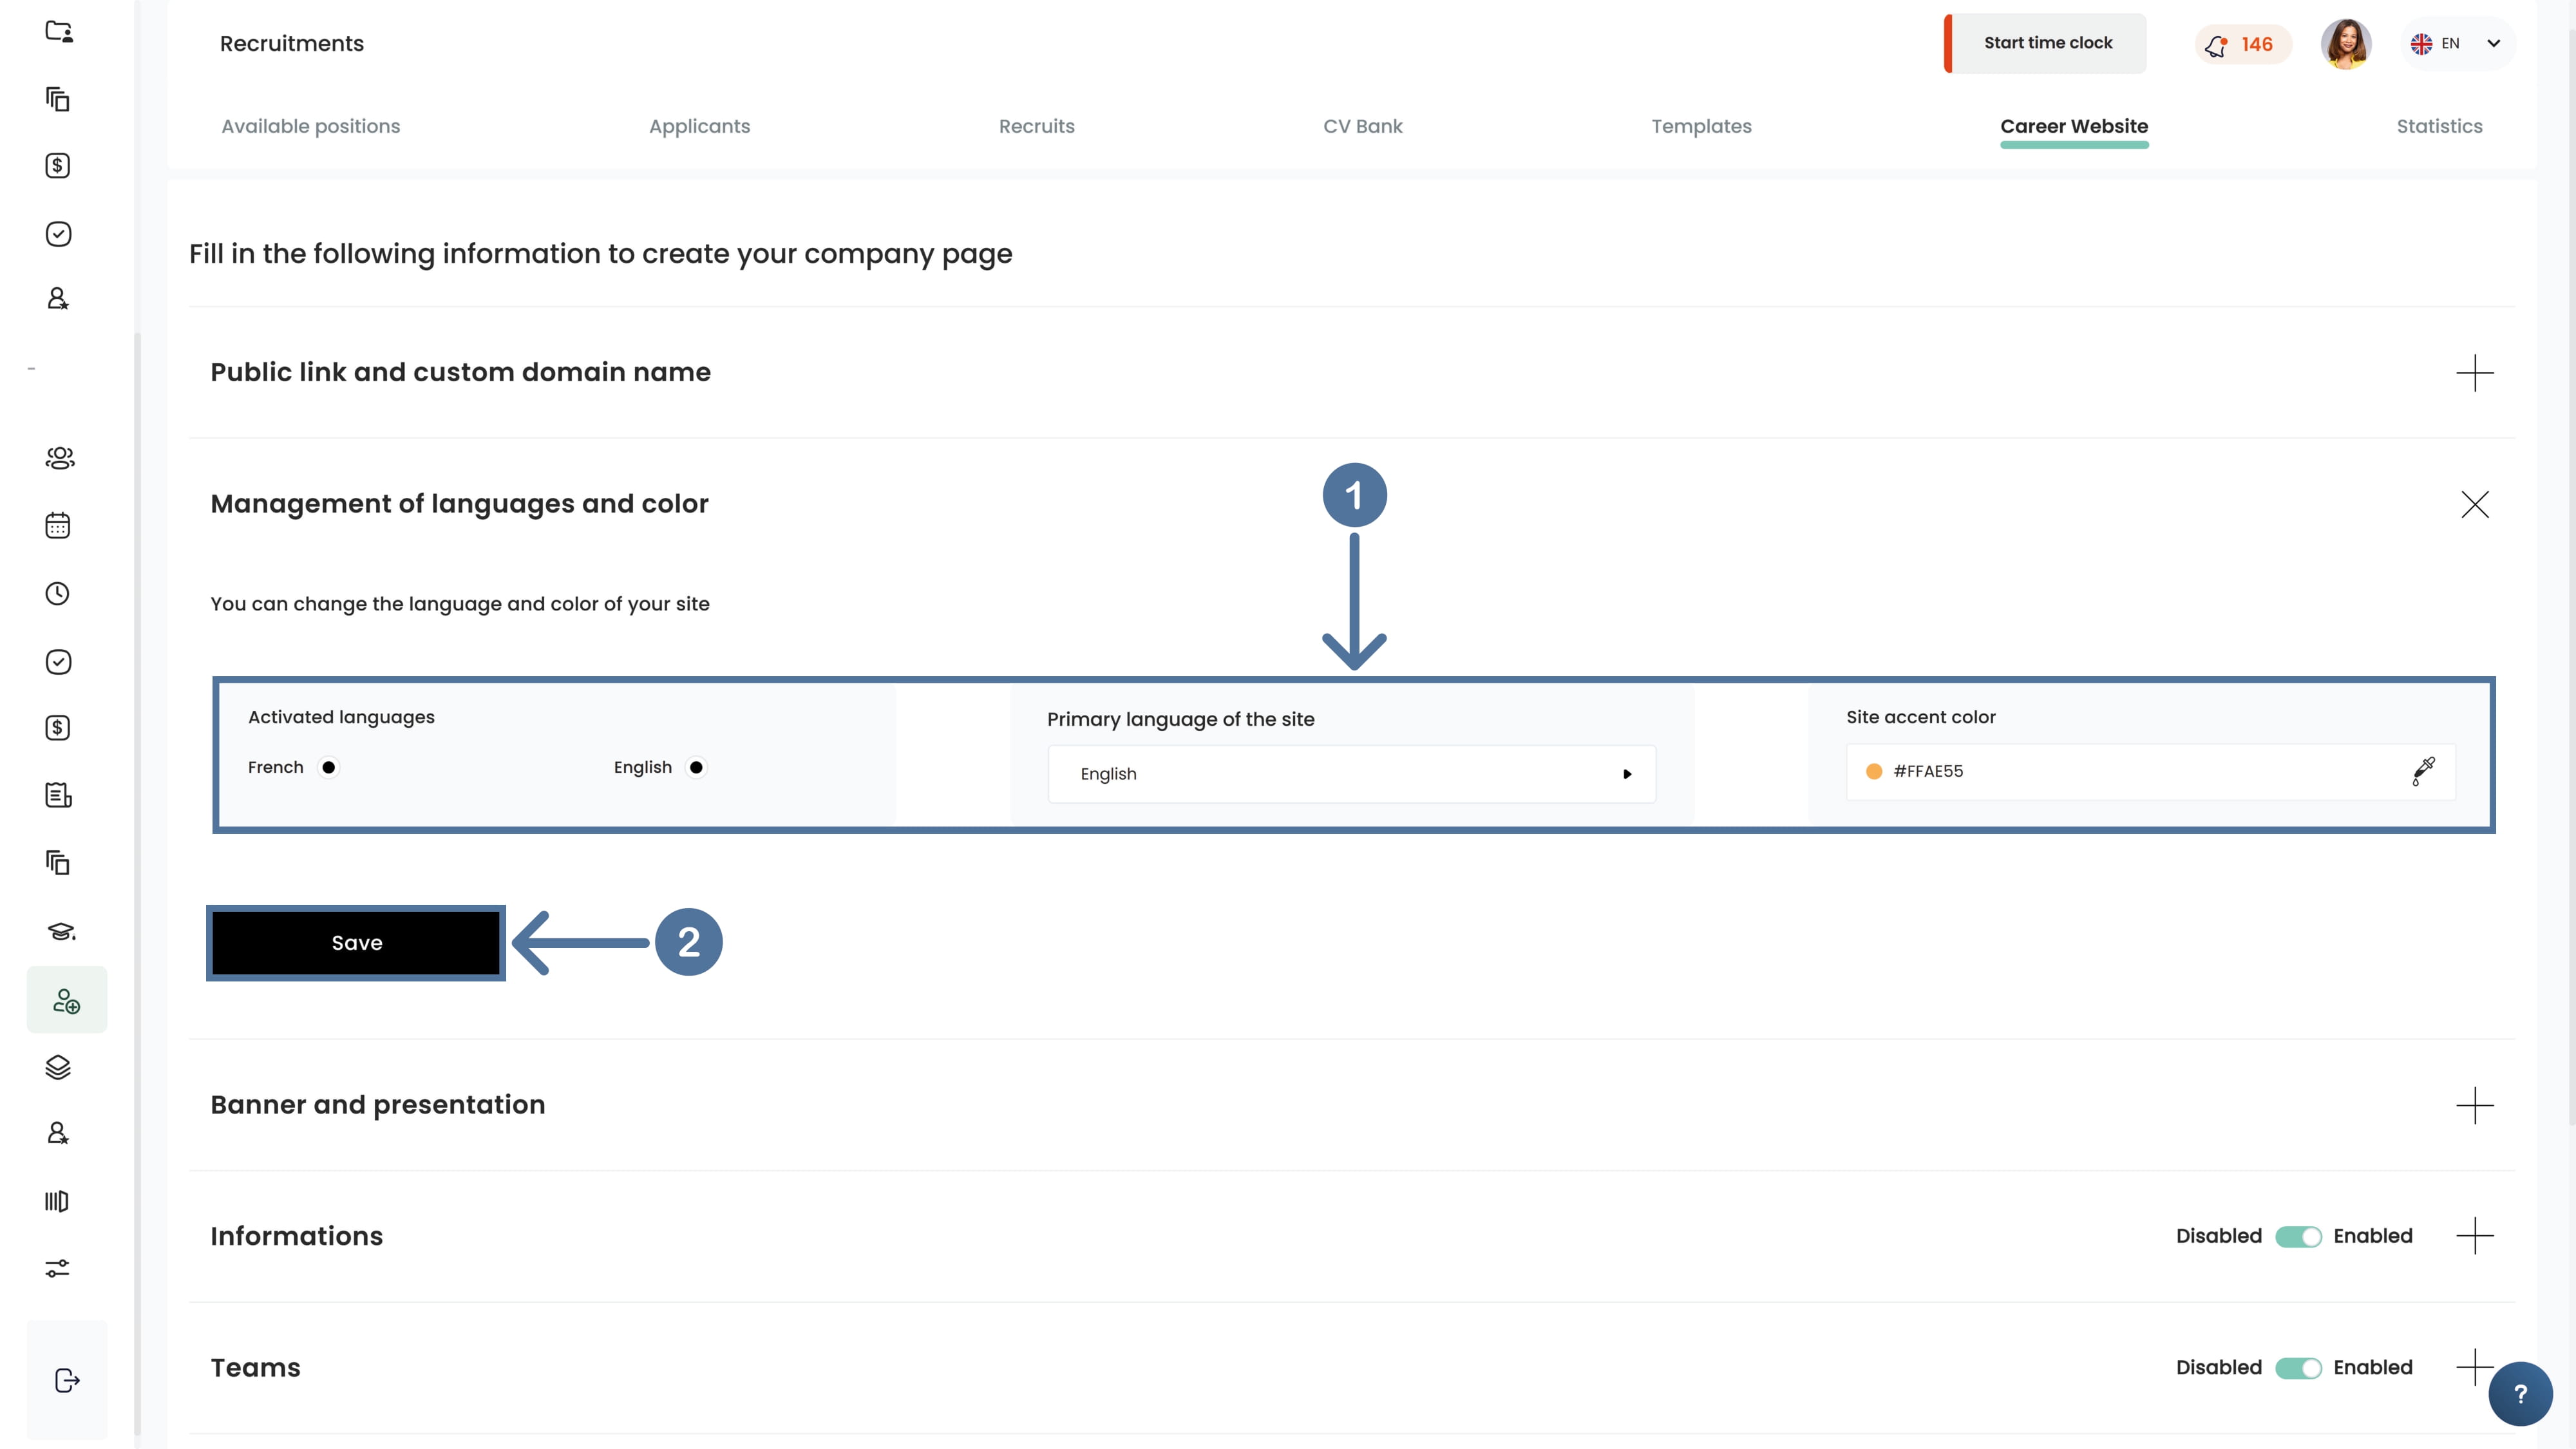The image size is (2576, 1449).
Task: Toggle the English activated language radio
Action: click(x=696, y=767)
